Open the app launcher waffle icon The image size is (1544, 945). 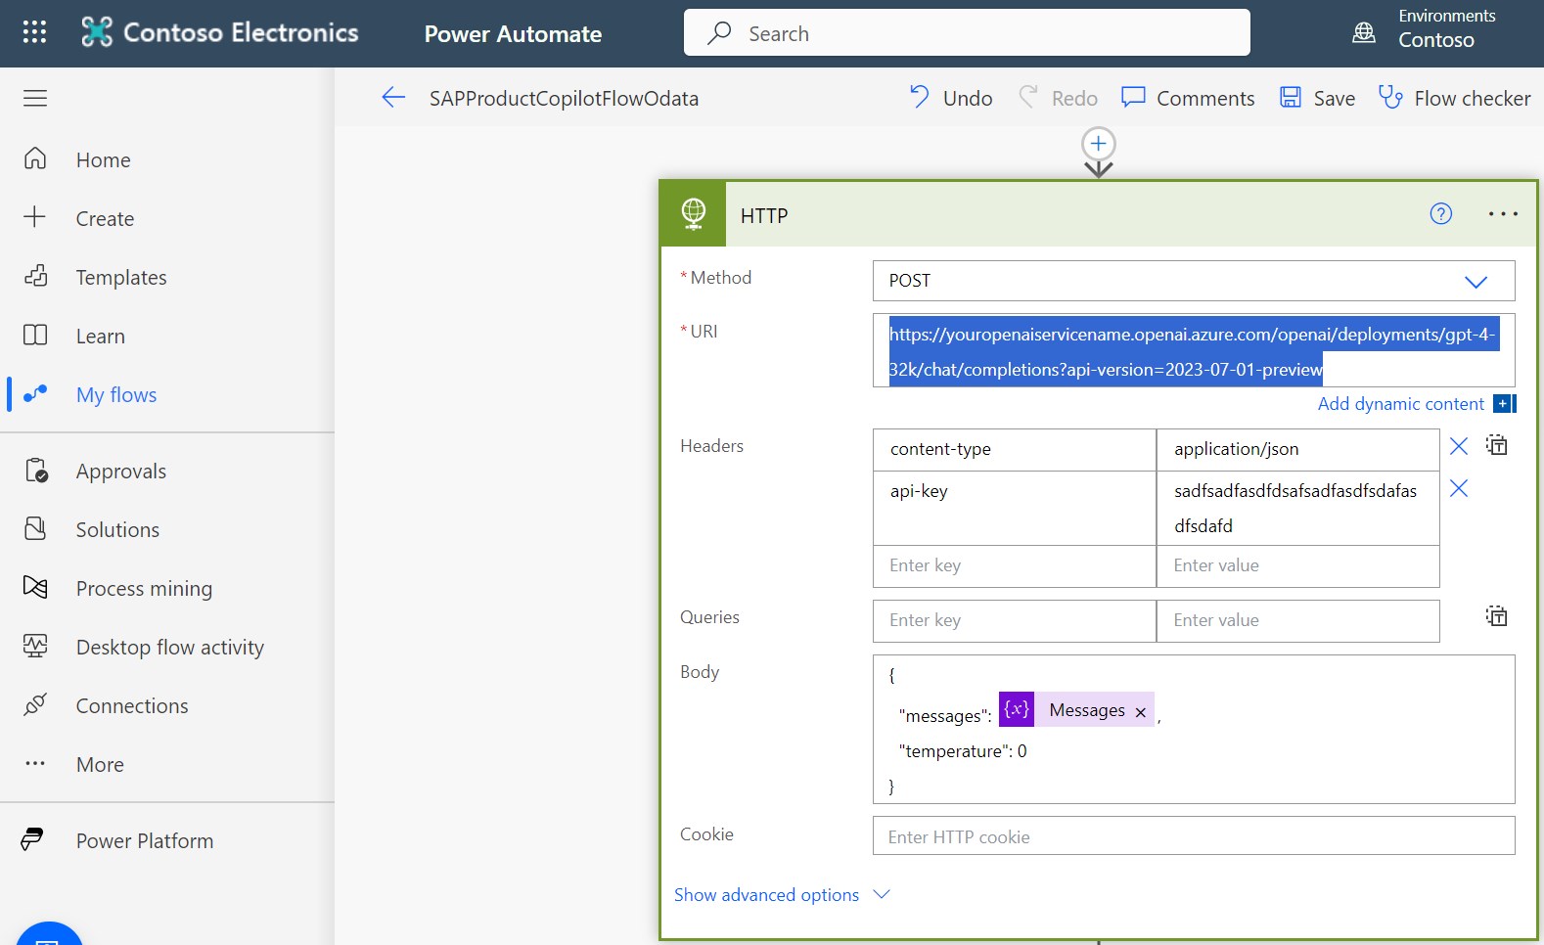coord(34,32)
